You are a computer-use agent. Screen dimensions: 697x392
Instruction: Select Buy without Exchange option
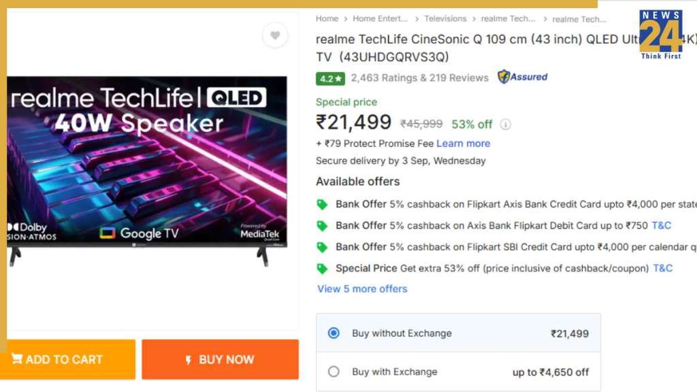(334, 333)
